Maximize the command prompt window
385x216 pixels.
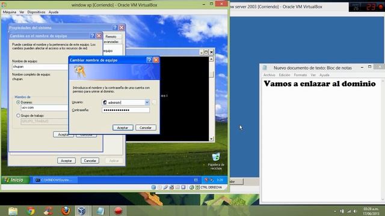[206, 52]
